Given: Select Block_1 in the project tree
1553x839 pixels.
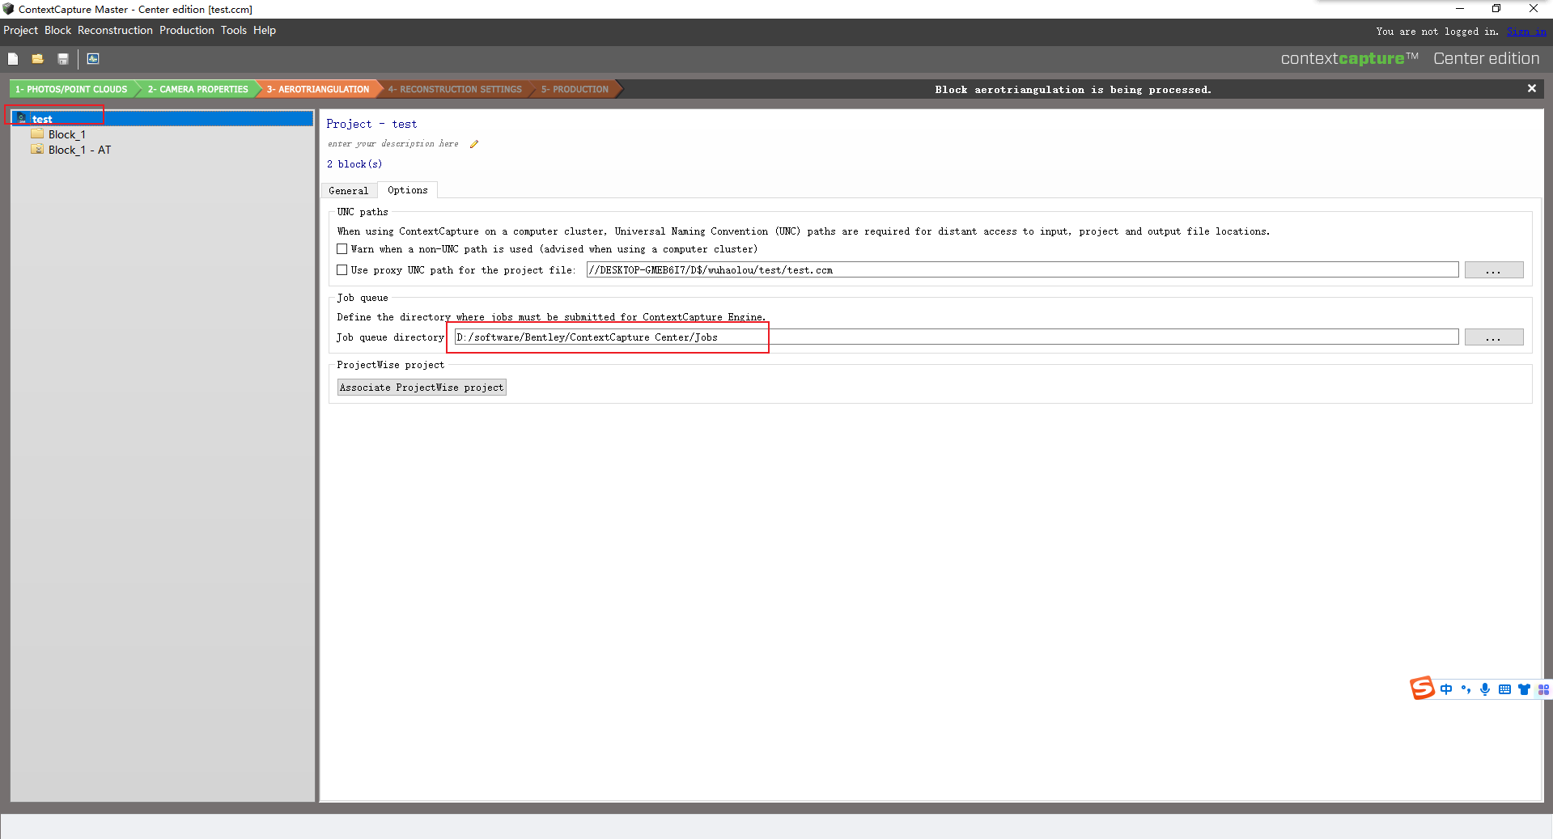Looking at the screenshot, I should [66, 134].
